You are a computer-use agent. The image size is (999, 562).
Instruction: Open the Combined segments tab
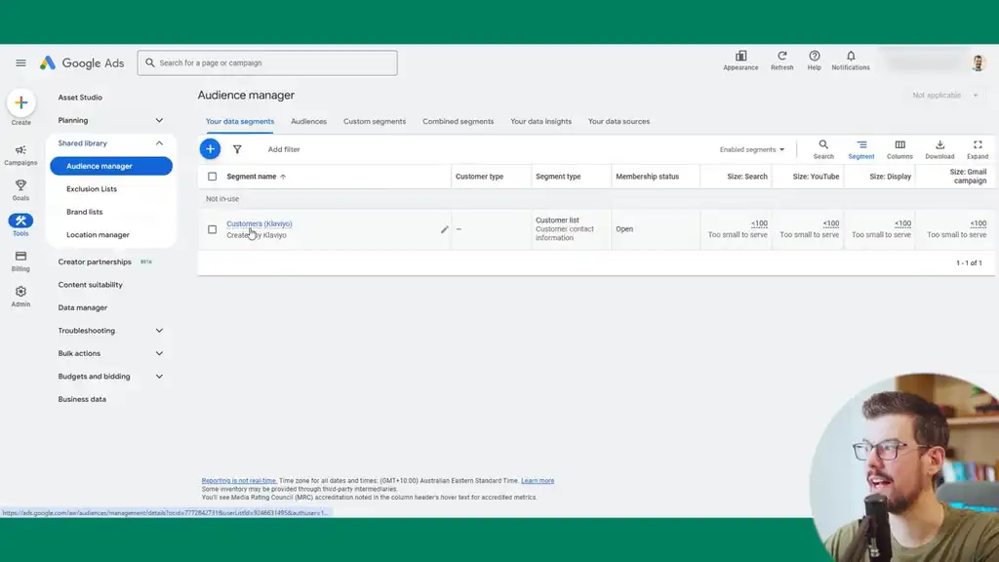pyautogui.click(x=458, y=121)
